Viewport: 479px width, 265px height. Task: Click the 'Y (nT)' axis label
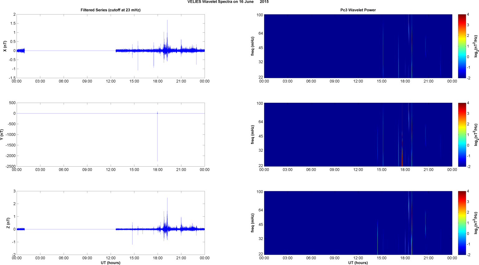coord(2,135)
